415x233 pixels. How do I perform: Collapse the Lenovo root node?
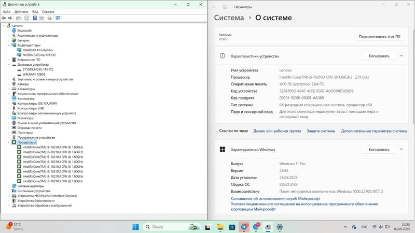pyautogui.click(x=4, y=26)
